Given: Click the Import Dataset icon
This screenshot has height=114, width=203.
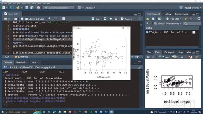Looking at the screenshot, I should [x=159, y=19].
